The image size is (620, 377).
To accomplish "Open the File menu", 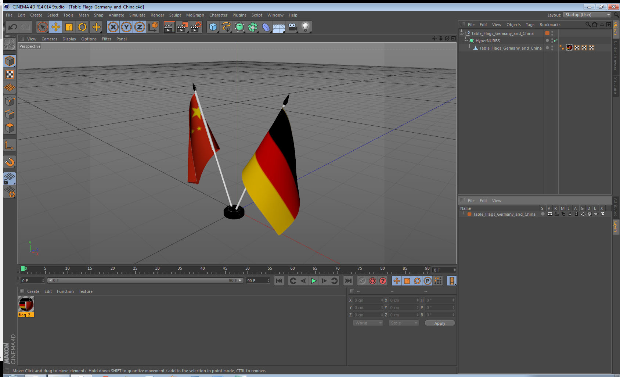I will coord(9,15).
